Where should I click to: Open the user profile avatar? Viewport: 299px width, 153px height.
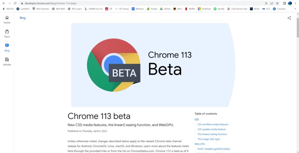[290, 3]
